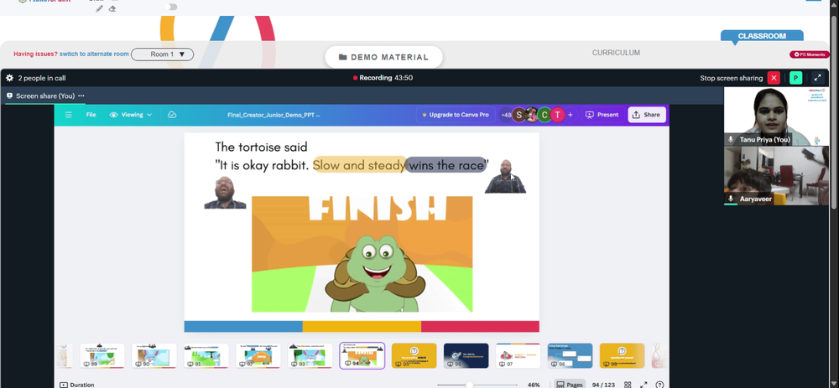839x388 pixels.
Task: Open the grid view icon
Action: [628, 385]
